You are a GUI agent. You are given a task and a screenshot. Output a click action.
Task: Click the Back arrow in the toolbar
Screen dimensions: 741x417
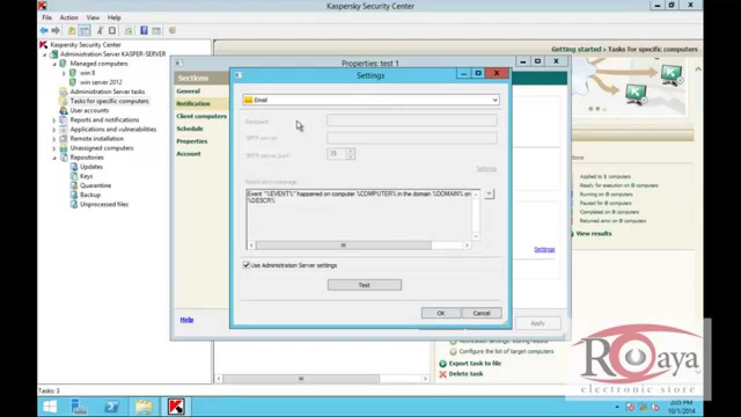44,30
